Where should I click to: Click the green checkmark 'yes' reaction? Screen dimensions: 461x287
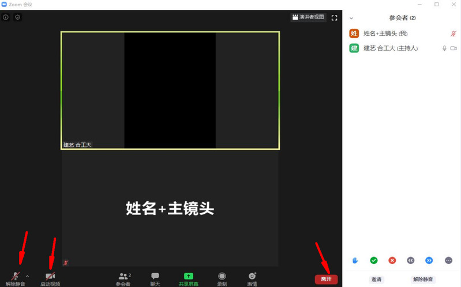pos(374,260)
